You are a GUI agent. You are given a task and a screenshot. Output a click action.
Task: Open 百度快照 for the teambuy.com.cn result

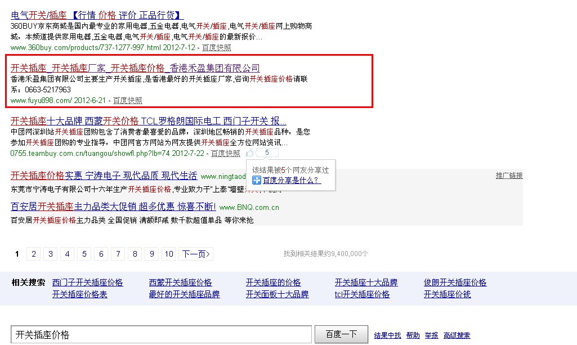pyautogui.click(x=225, y=154)
